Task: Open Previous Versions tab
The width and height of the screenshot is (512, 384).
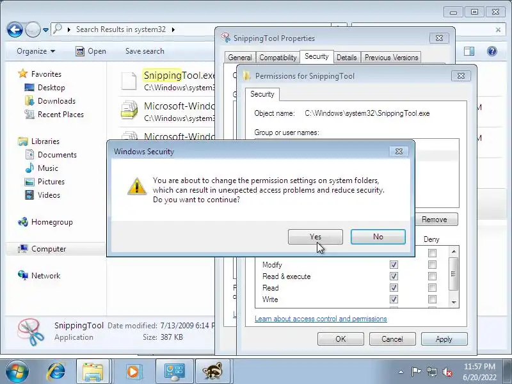Action: pos(391,58)
